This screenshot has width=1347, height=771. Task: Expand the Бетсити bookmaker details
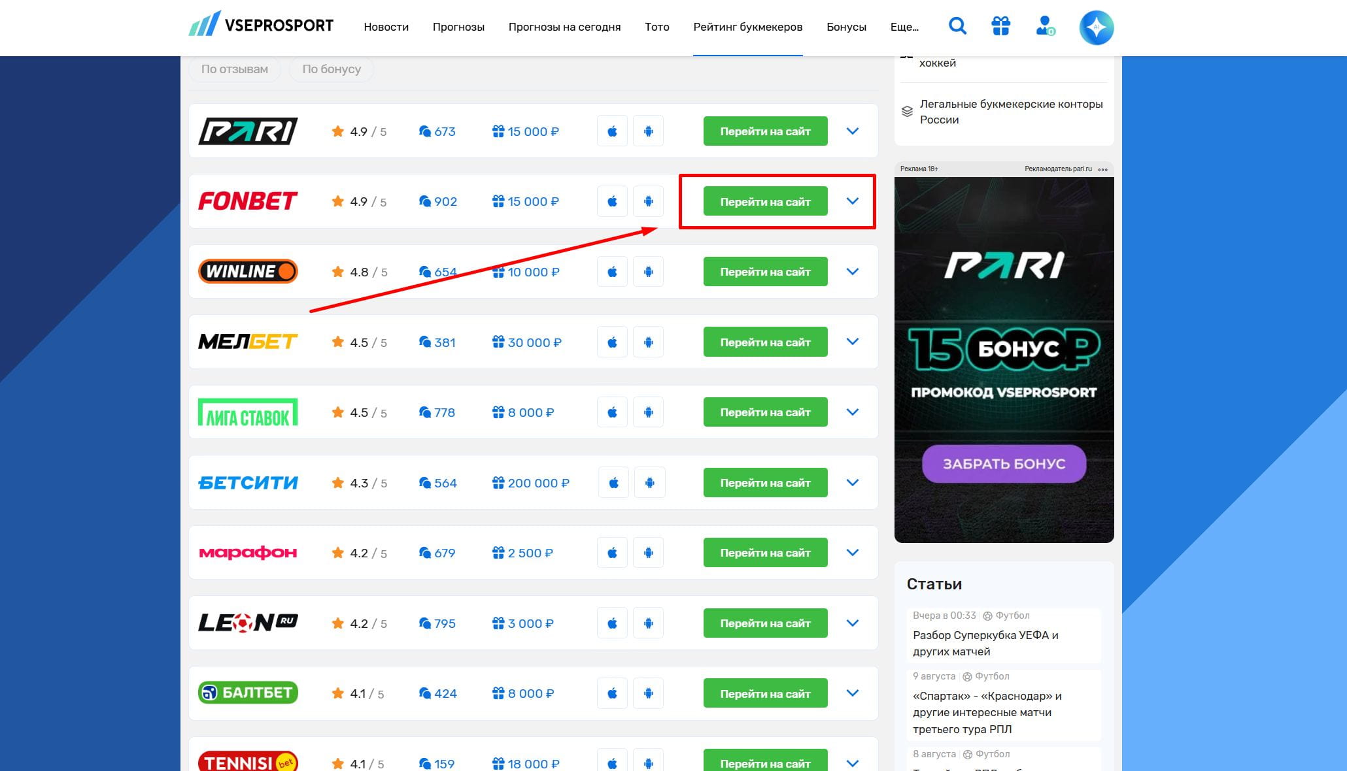853,483
